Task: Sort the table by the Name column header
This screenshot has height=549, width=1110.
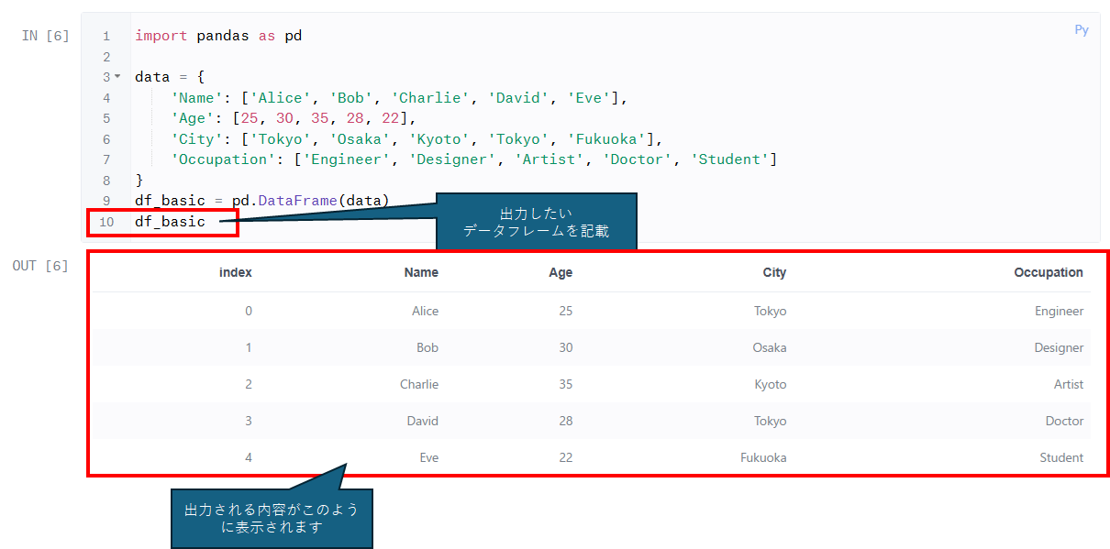Action: [421, 272]
